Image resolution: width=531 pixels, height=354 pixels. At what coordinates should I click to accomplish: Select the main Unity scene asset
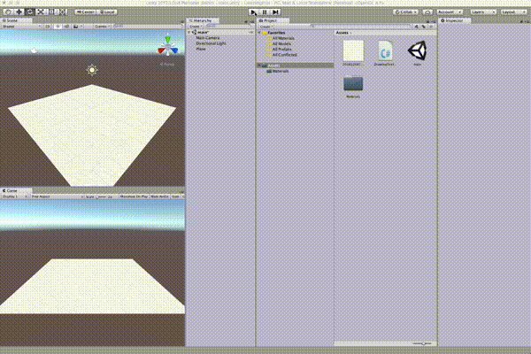point(417,50)
